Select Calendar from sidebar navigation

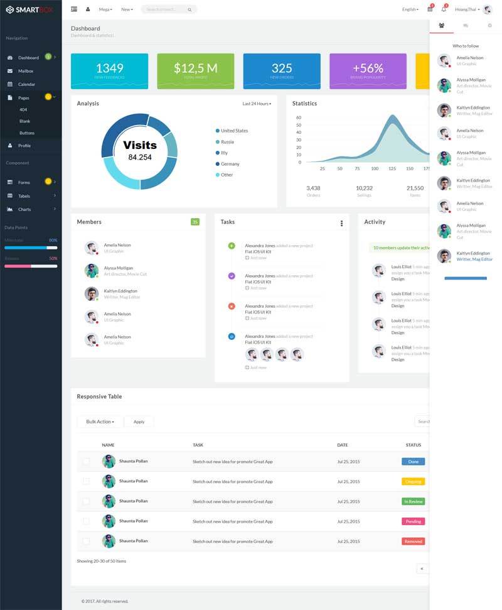(26, 84)
